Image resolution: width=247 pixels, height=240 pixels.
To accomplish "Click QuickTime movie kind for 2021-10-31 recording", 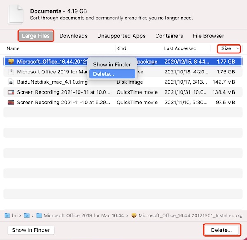I will pos(137,92).
